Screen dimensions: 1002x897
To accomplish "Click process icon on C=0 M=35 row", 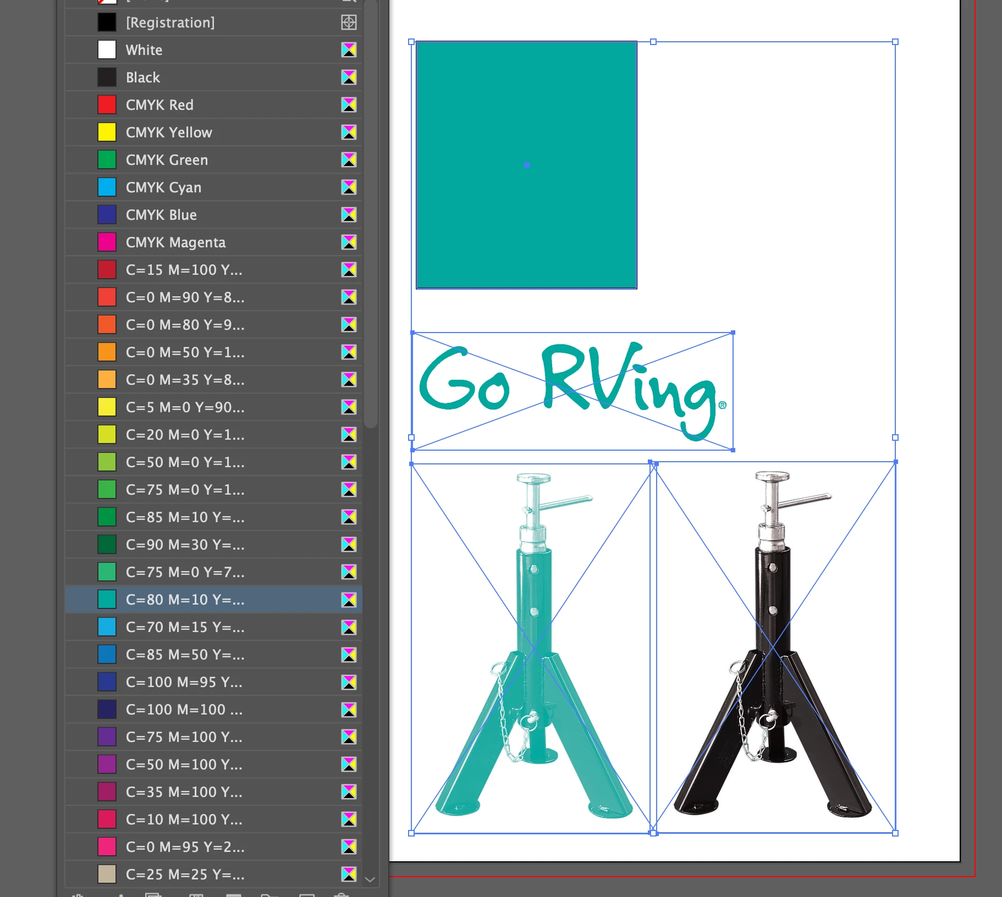I will [349, 380].
